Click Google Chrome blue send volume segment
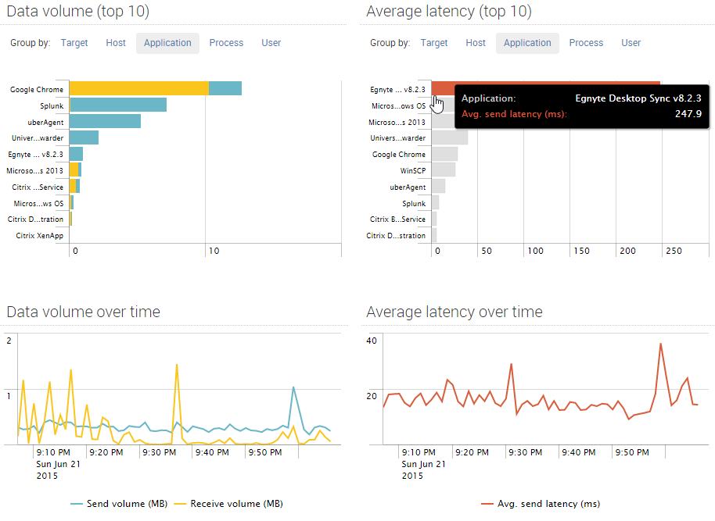The width and height of the screenshot is (715, 521). pos(225,88)
